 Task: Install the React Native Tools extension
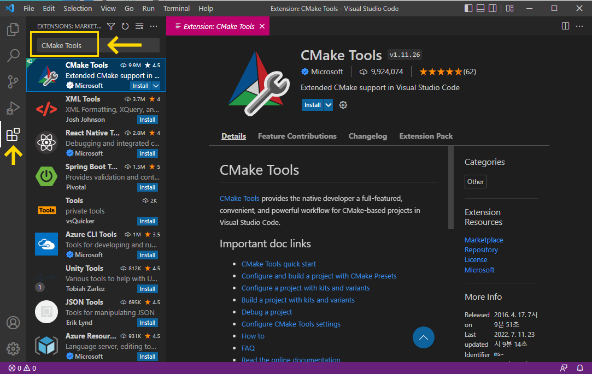pyautogui.click(x=147, y=153)
